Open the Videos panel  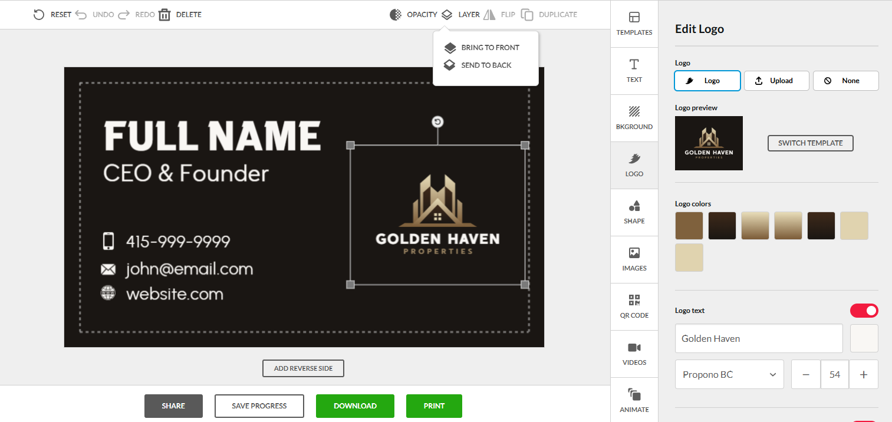coord(634,354)
